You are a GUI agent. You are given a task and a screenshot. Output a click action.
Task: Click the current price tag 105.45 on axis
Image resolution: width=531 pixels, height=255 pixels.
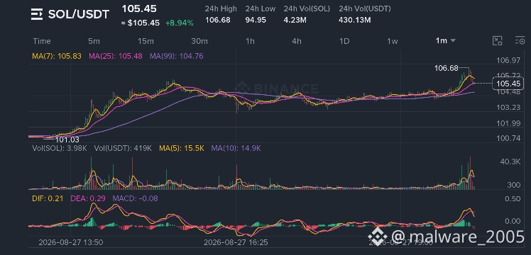pyautogui.click(x=508, y=84)
